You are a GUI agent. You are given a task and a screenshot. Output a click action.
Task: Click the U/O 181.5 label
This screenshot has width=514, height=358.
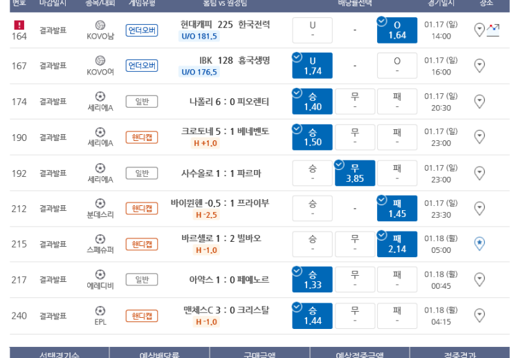(199, 36)
